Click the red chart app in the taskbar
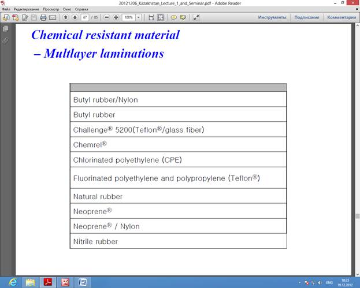360x288 pixels. [x=65, y=282]
